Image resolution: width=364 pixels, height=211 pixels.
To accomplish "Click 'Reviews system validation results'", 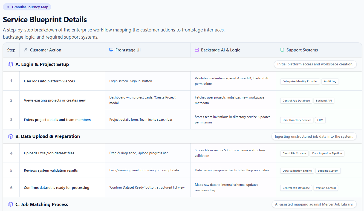I will tap(51, 170).
